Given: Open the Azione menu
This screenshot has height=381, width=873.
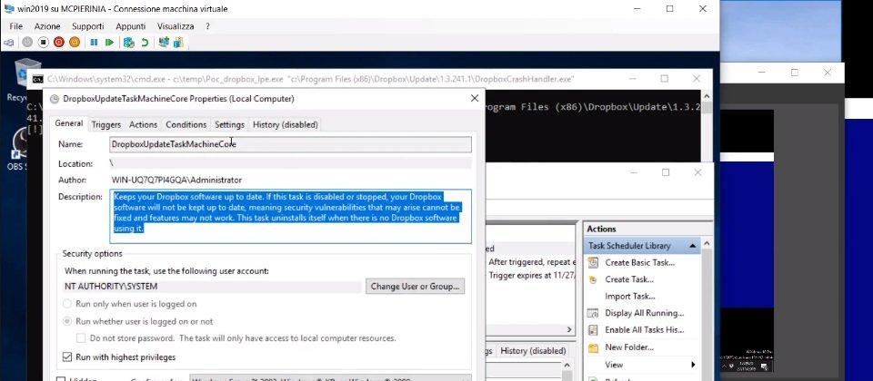Looking at the screenshot, I should tap(47, 26).
